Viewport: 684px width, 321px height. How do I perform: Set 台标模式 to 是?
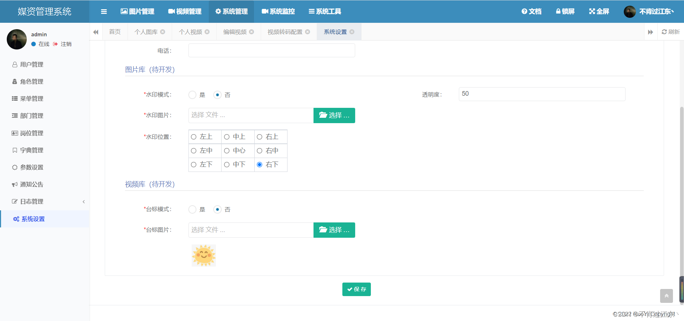(x=192, y=209)
